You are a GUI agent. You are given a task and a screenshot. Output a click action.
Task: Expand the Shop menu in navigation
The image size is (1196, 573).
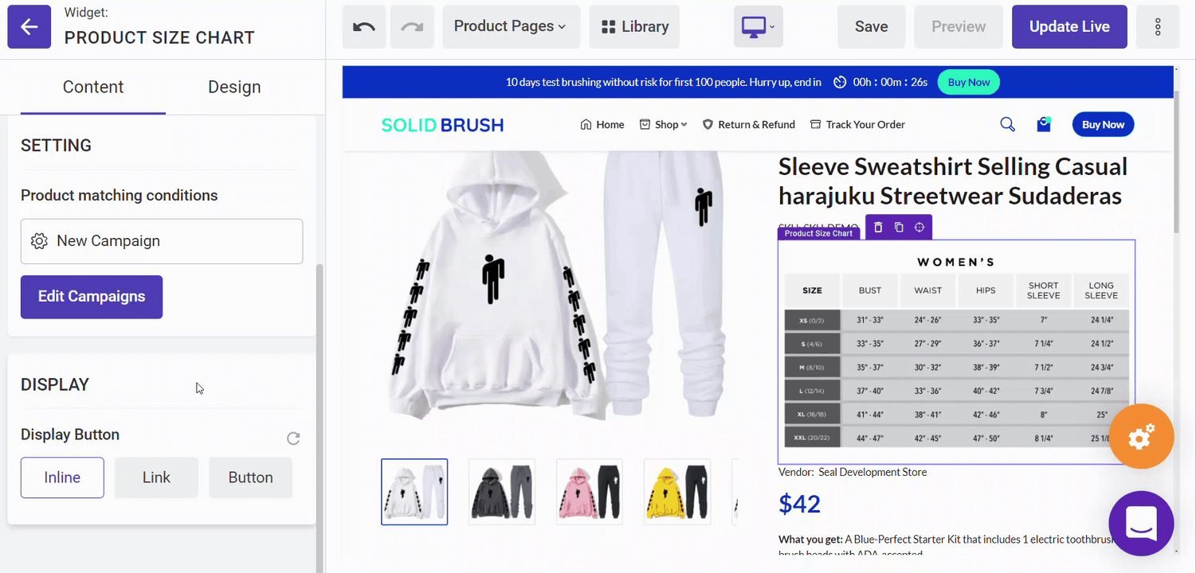pyautogui.click(x=664, y=124)
